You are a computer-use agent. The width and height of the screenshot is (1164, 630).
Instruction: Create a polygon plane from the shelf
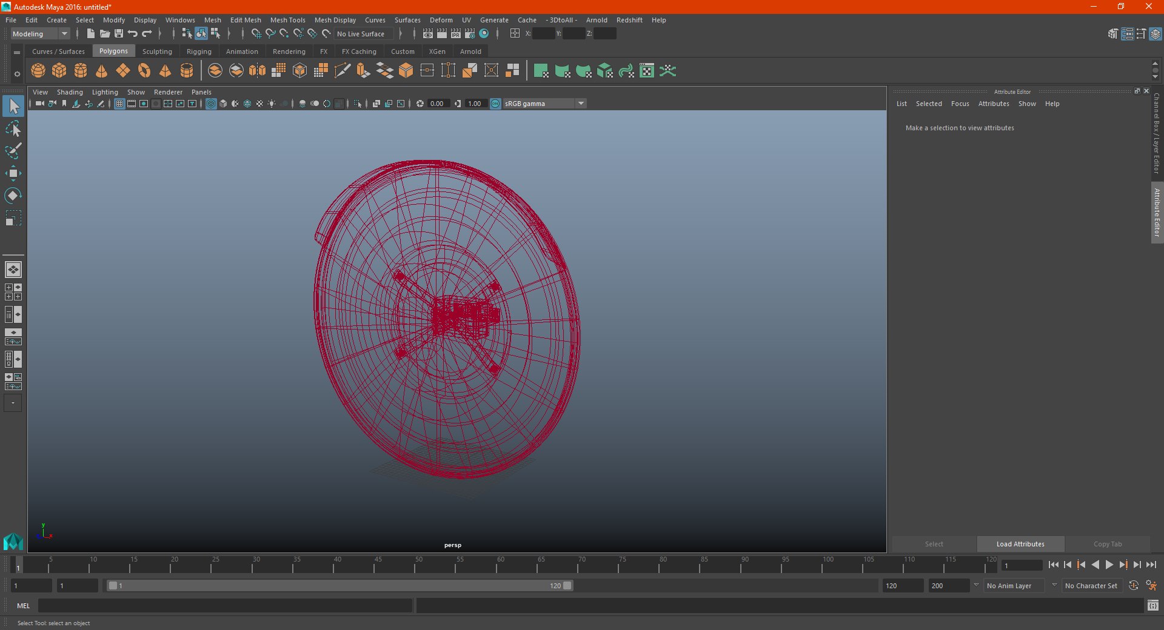coord(123,71)
